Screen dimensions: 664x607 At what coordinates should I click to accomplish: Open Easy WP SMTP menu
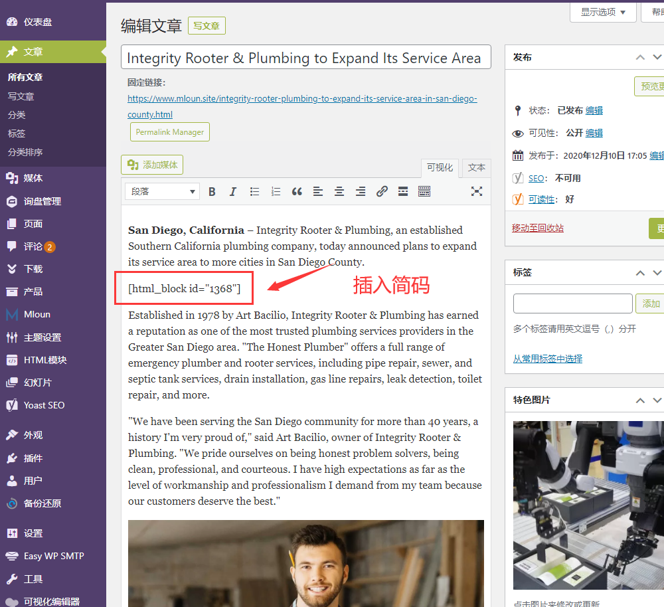coord(53,556)
